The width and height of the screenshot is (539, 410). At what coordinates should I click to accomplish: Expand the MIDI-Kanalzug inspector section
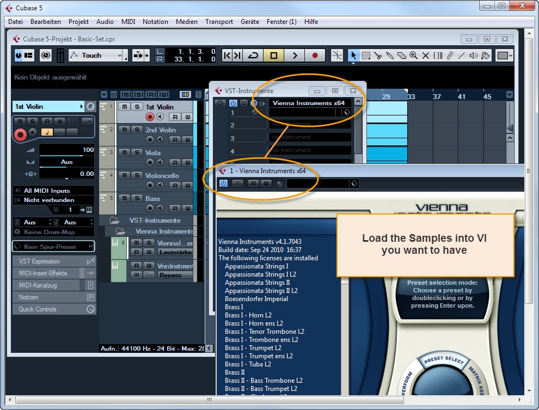pyautogui.click(x=54, y=285)
